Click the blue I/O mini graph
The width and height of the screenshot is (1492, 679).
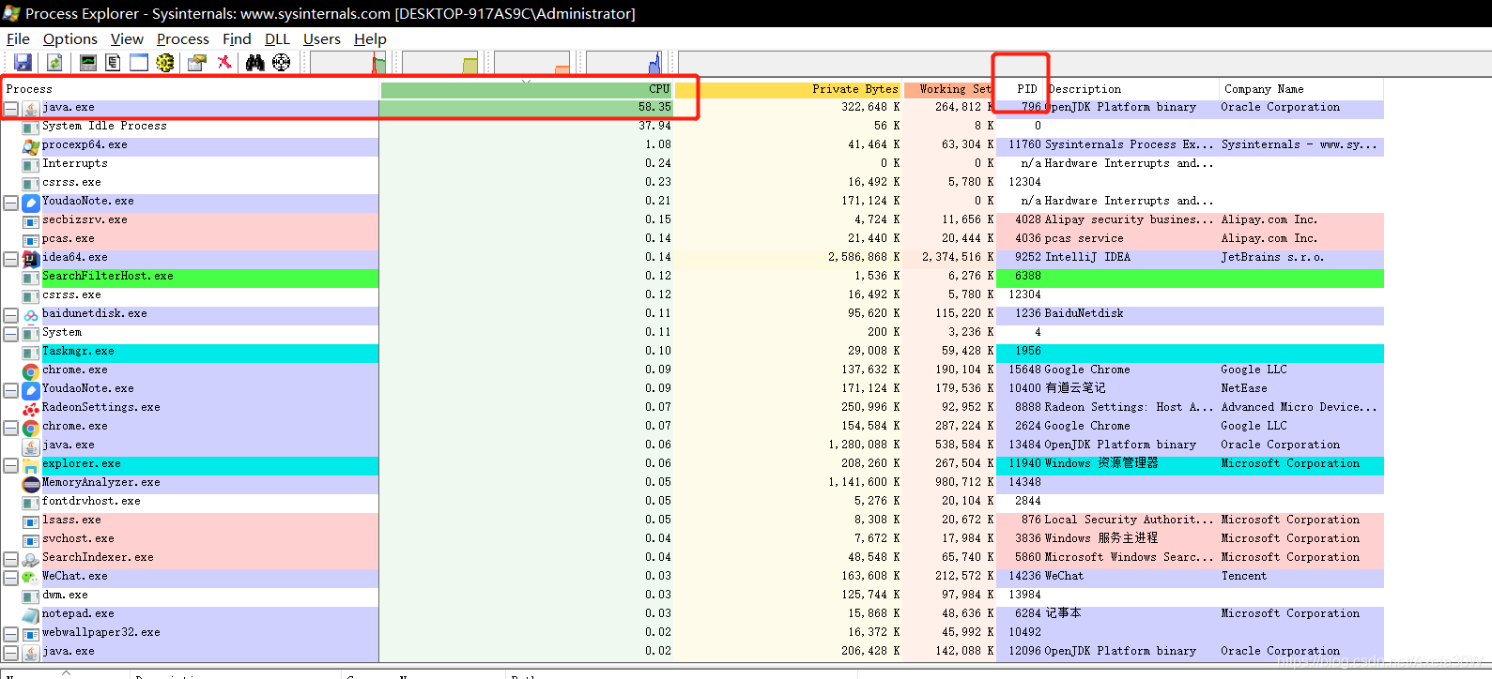(624, 63)
